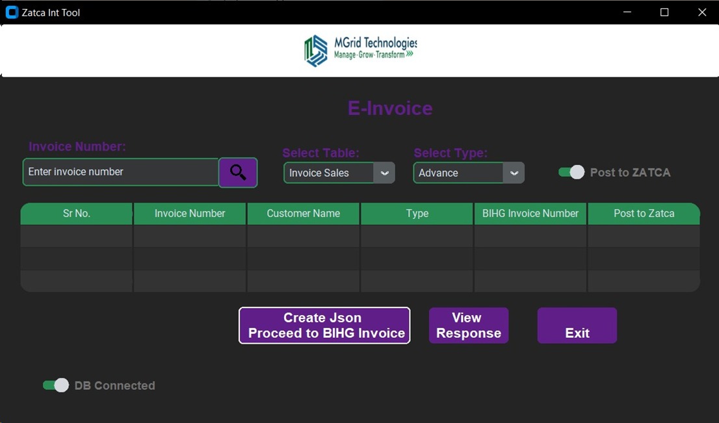Click the MGrid Technologies logo
Screen dimensions: 719x423
(x=360, y=51)
